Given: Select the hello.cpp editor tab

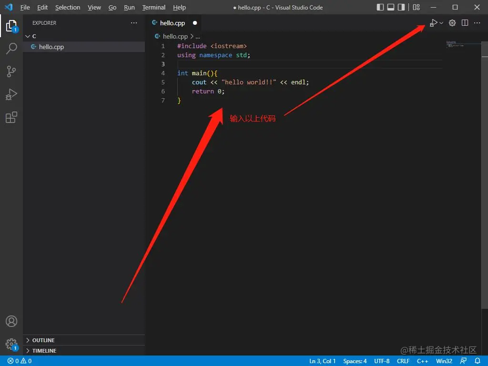Looking at the screenshot, I should tap(173, 22).
